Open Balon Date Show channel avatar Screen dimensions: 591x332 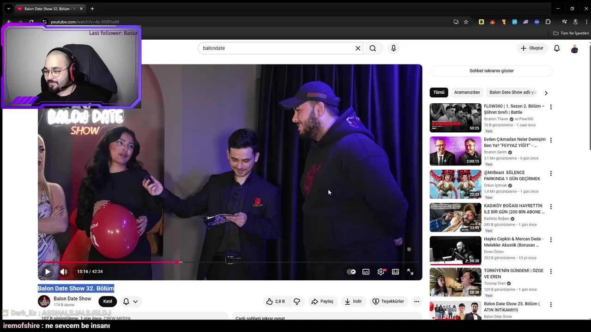click(44, 302)
